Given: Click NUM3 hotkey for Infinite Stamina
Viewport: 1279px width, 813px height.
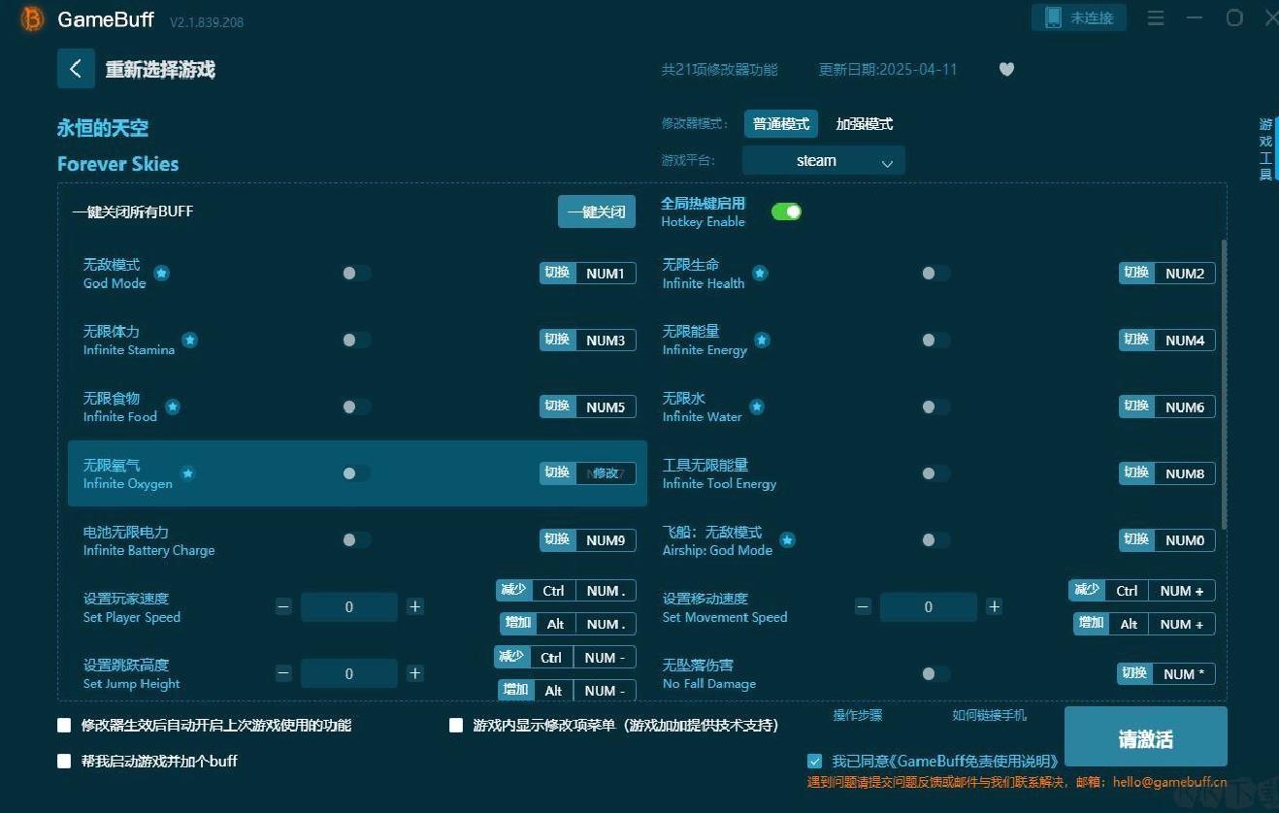Looking at the screenshot, I should pos(606,341).
